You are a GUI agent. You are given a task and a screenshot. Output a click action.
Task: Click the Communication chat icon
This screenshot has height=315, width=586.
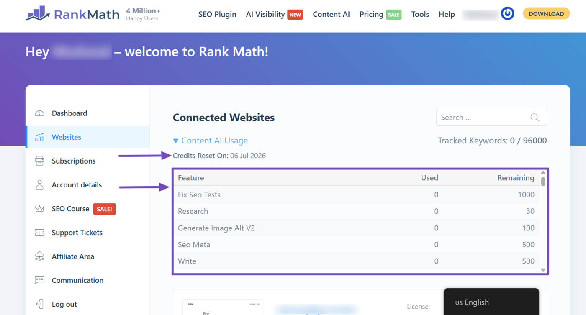(x=40, y=280)
